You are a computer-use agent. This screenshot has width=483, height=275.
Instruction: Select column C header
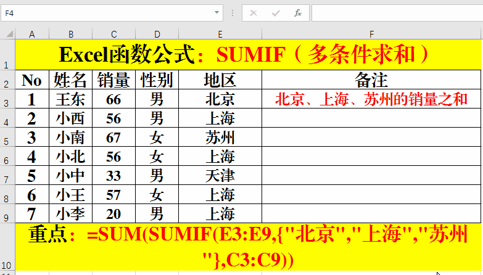coord(114,34)
